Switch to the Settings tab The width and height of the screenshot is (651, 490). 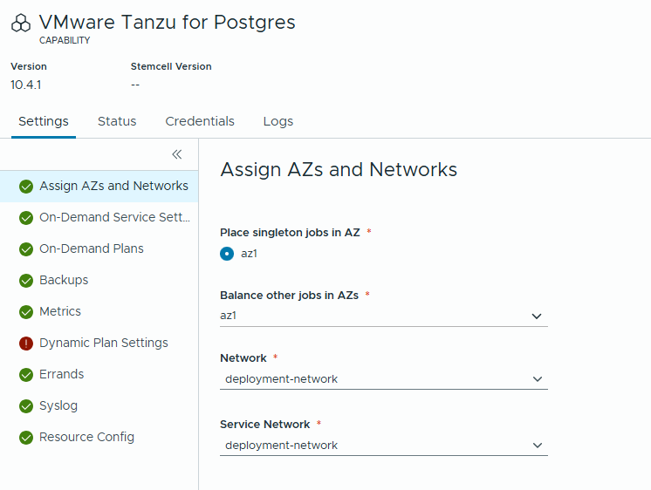(44, 121)
